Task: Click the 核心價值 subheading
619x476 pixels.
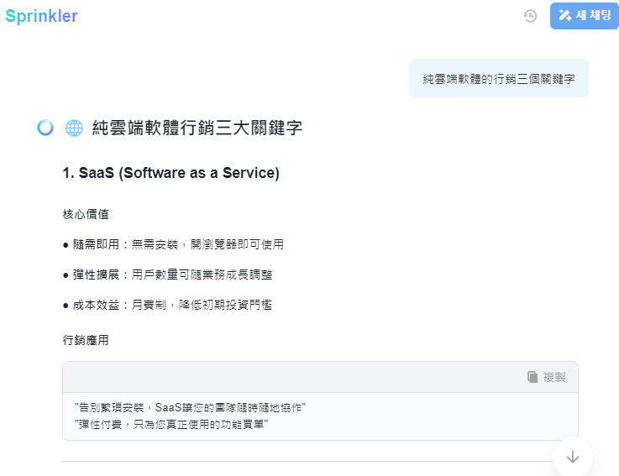Action: (86, 214)
